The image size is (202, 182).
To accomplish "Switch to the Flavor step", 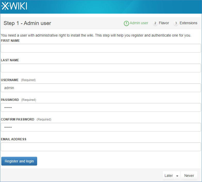I will [164, 23].
